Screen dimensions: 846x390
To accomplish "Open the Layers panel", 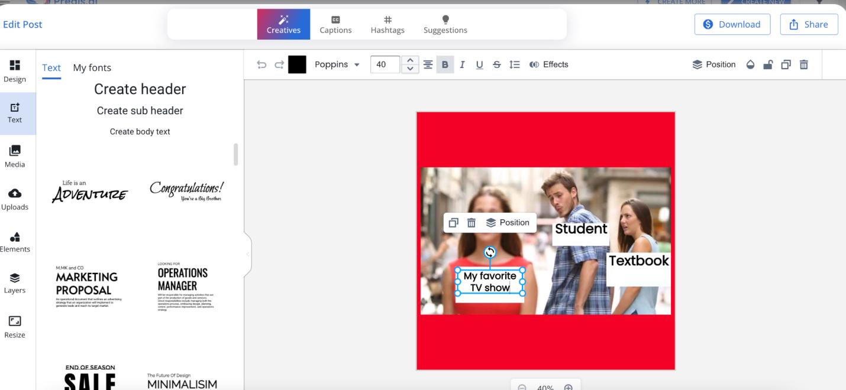I will (15, 283).
